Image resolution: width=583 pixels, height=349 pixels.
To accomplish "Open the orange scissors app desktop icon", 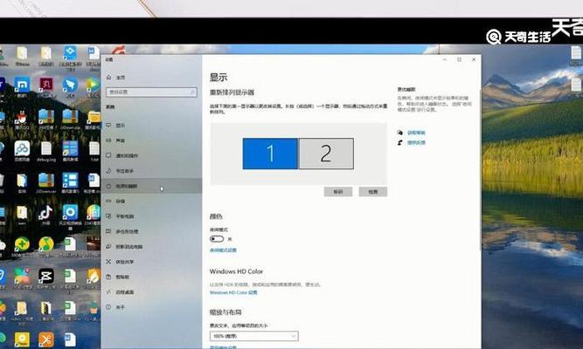I will (46, 339).
